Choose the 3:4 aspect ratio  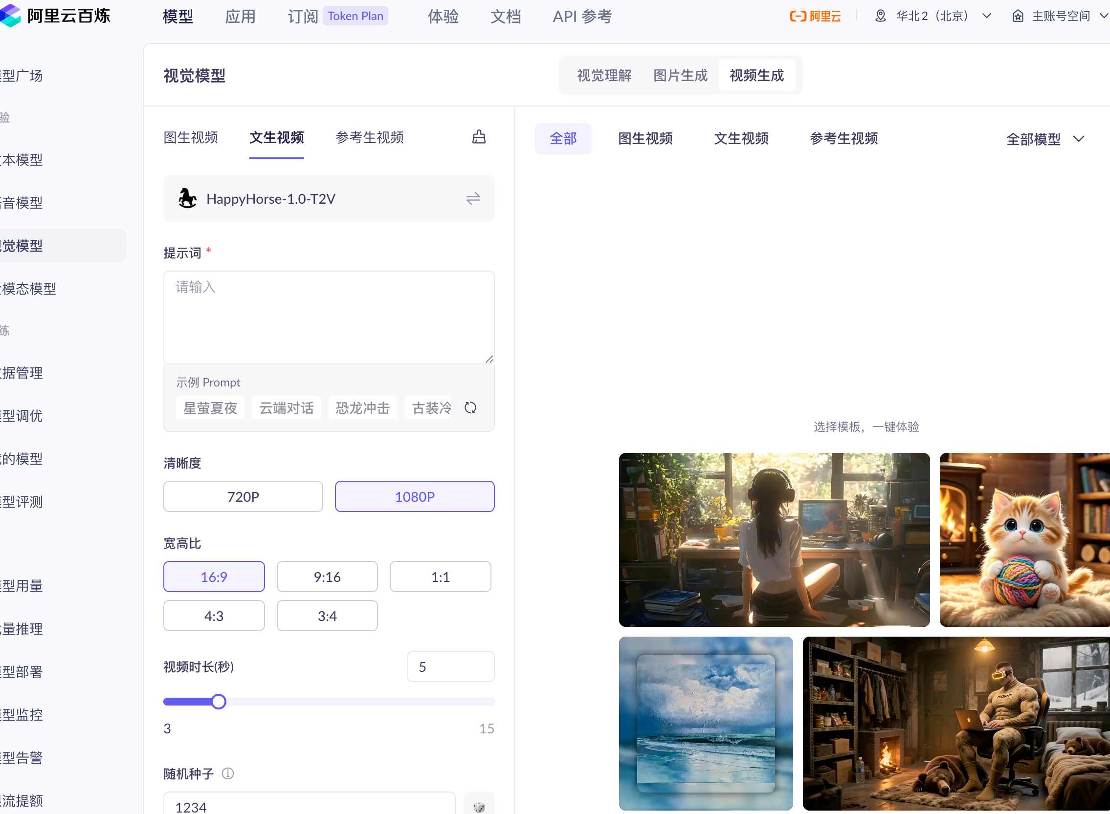pos(328,616)
